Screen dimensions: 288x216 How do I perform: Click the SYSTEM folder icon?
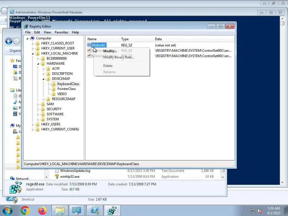coord(43,119)
